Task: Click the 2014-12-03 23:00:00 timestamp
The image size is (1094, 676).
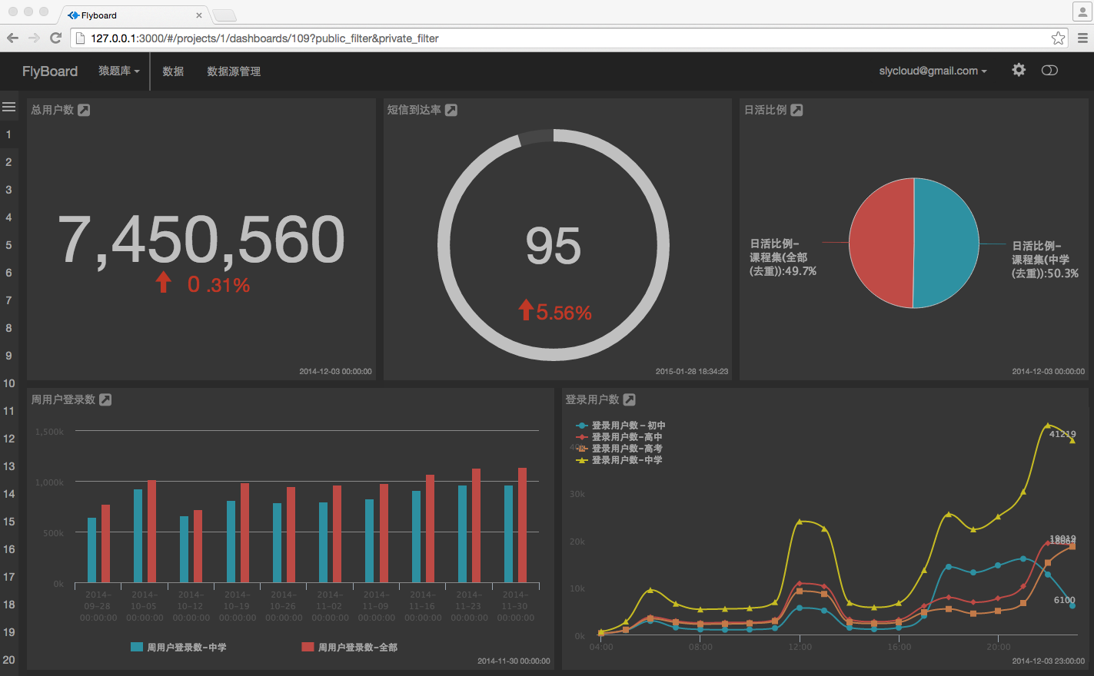Action: click(x=1049, y=661)
